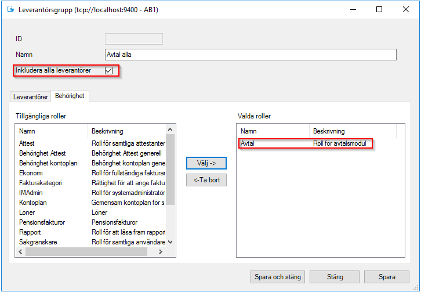This screenshot has height=292, width=421.
Task: Select Avtal in Valda roller list
Action: (248, 143)
